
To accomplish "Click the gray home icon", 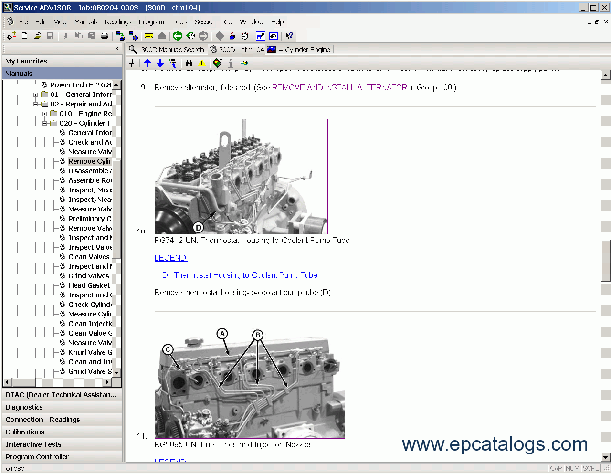I will pyautogui.click(x=162, y=36).
